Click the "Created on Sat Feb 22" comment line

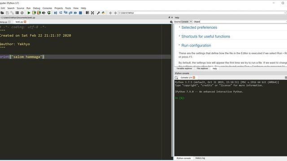click(35, 35)
